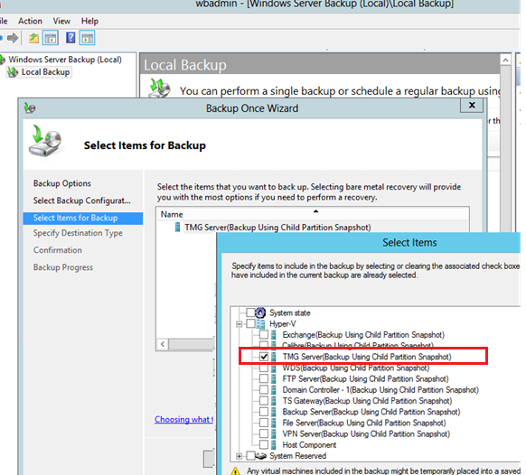Screen dimensions: 526x475
Task: Check the Host Component checkbox
Action: pos(264,445)
